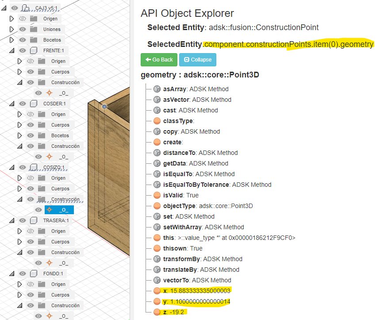Click the highlighted SelectedEntity path text
The image size is (380, 320).
tap(288, 44)
